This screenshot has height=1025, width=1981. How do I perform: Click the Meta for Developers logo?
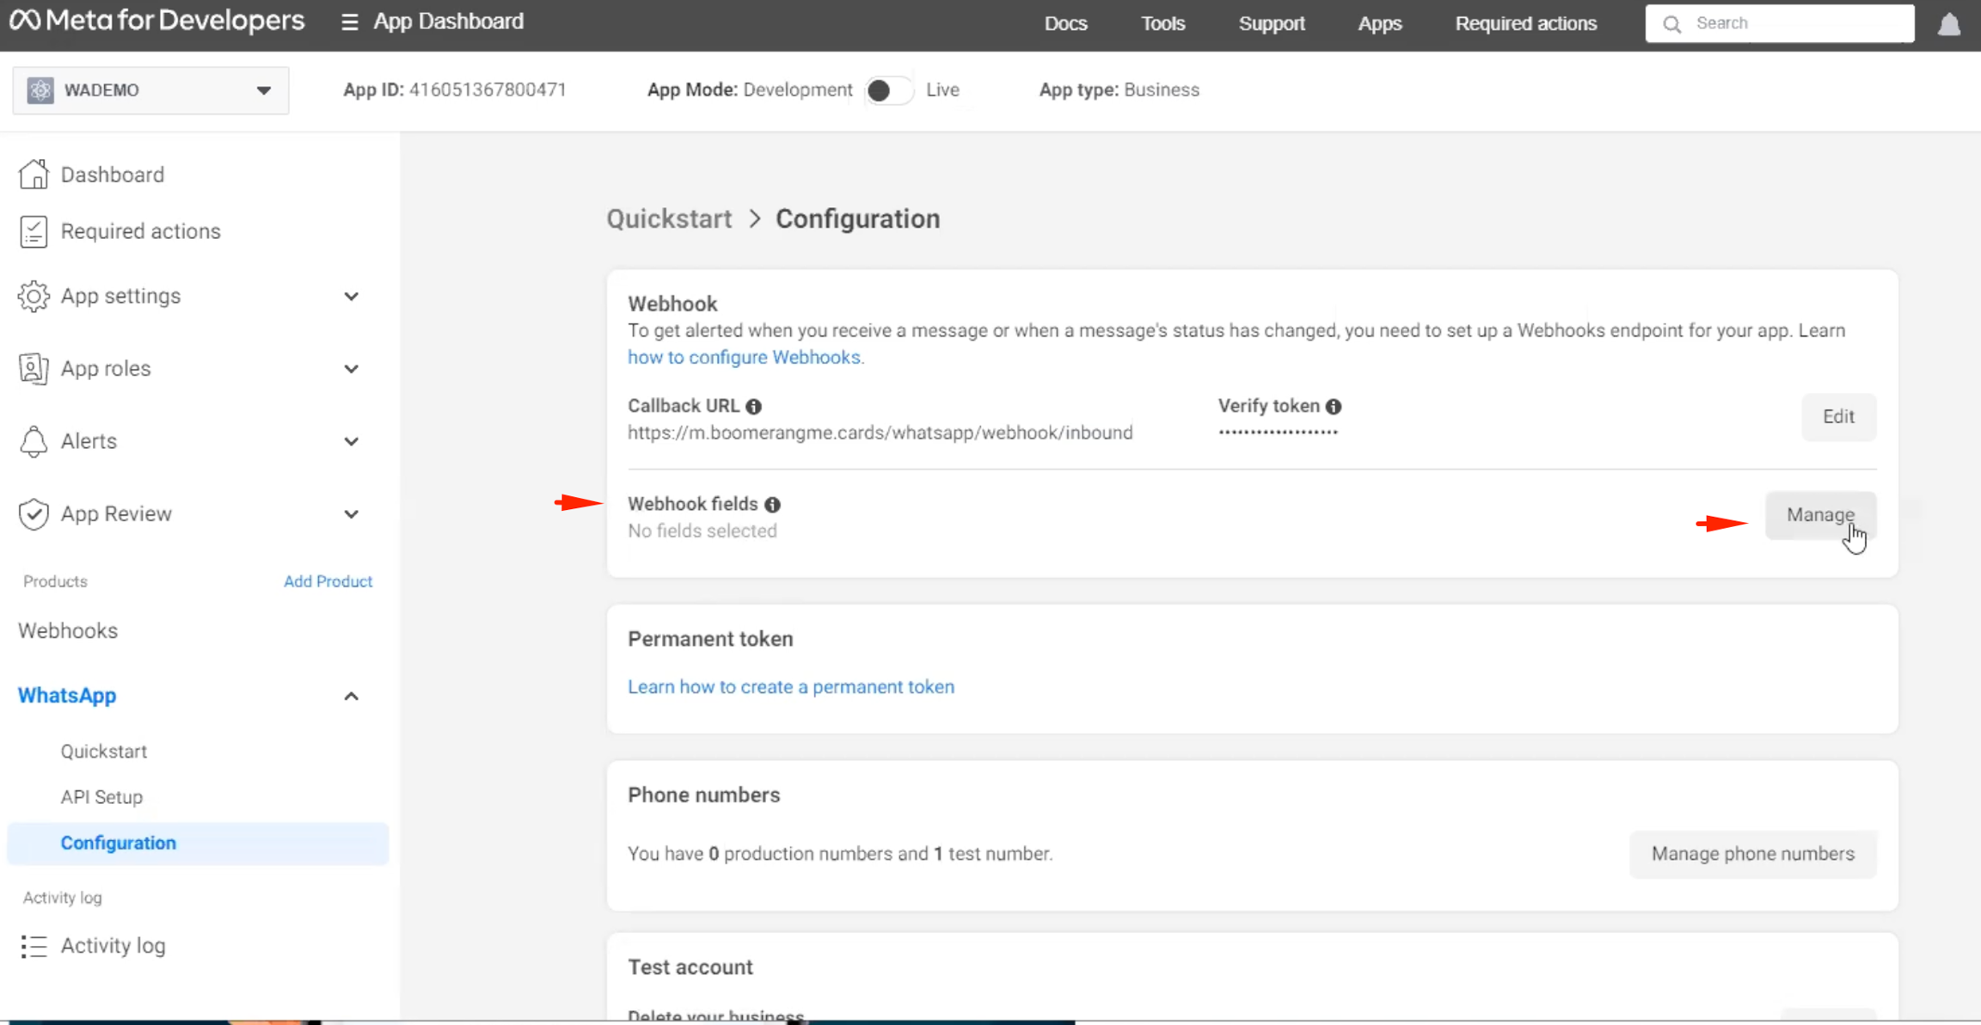(157, 21)
